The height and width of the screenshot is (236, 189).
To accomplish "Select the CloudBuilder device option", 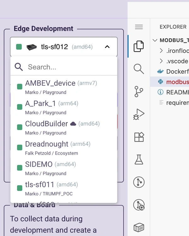I will pos(47,124).
